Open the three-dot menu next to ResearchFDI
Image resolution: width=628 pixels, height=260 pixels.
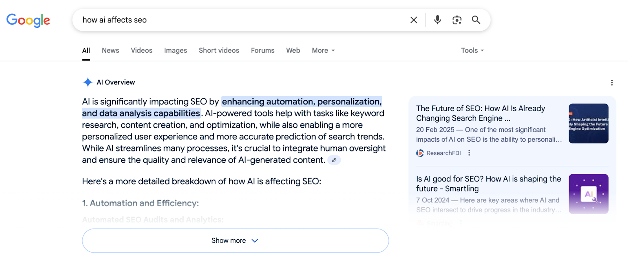[469, 153]
